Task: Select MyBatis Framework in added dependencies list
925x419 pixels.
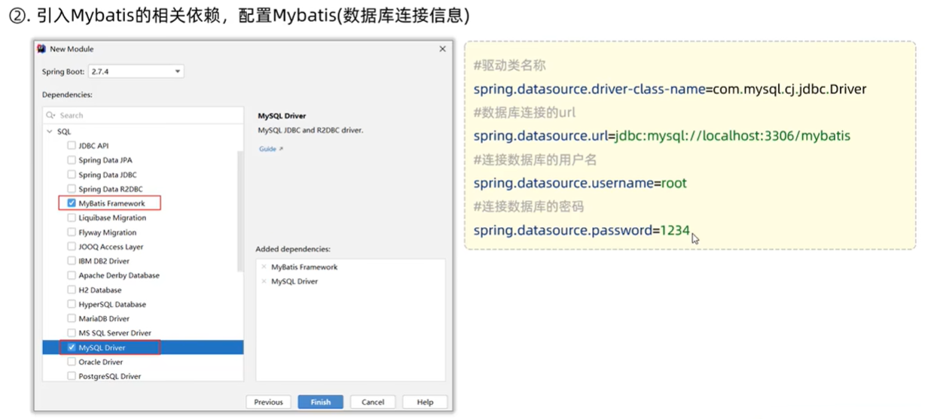Action: pyautogui.click(x=304, y=267)
